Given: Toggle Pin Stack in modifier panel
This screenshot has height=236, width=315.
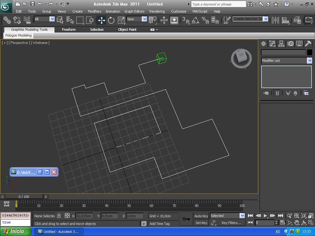Looking at the screenshot, I should (x=266, y=93).
